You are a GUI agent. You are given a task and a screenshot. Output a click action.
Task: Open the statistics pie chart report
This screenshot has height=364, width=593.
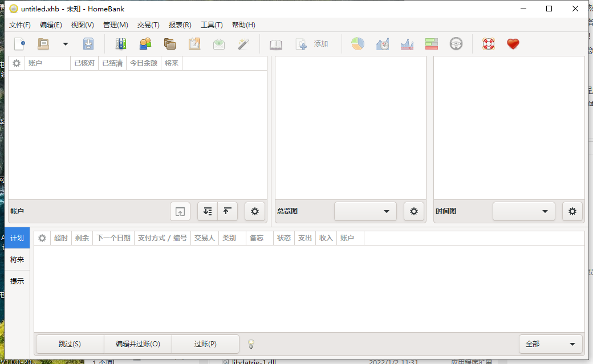[x=358, y=43]
